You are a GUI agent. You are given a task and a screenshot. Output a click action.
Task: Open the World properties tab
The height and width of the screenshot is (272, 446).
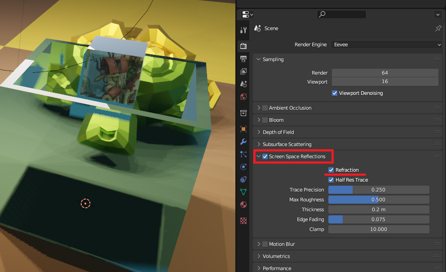[243, 97]
